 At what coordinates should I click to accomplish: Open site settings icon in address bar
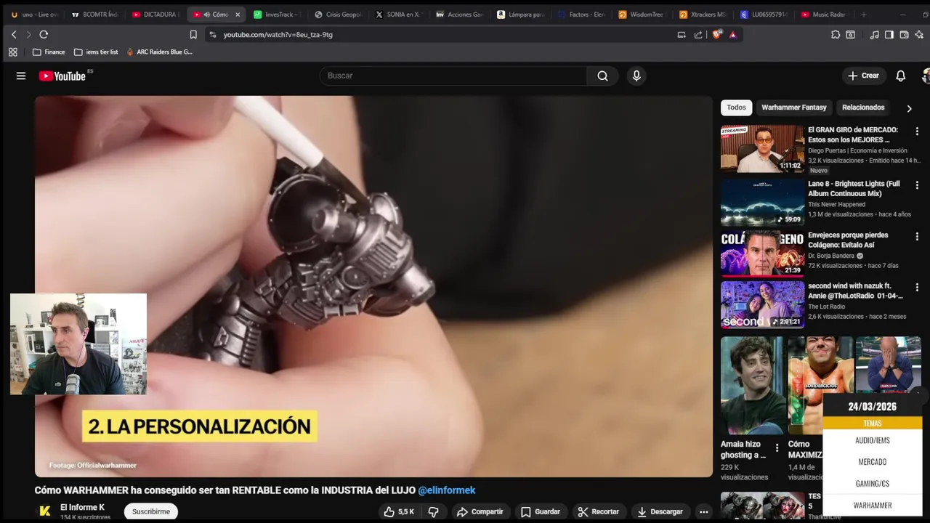(212, 34)
